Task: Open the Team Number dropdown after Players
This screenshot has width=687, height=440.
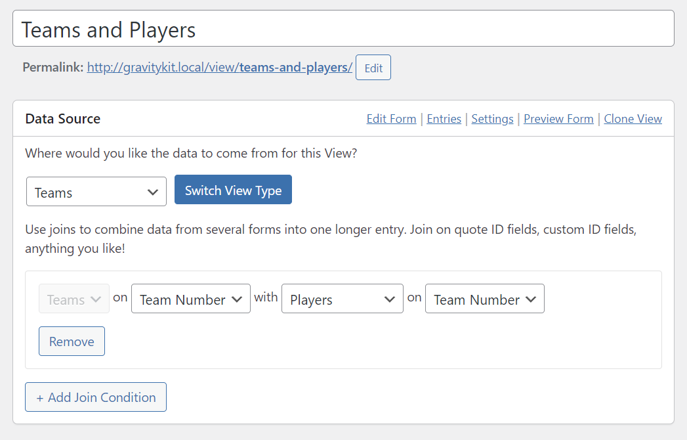Action: (x=485, y=299)
